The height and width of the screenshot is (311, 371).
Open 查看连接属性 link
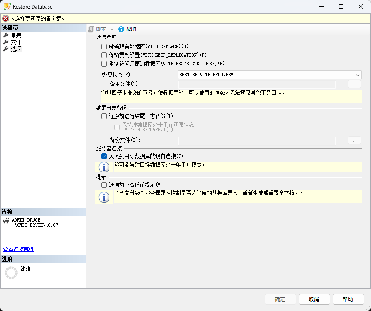coord(18,249)
